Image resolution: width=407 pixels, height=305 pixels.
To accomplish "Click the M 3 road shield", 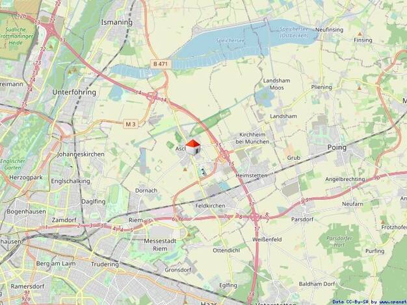I will point(130,124).
